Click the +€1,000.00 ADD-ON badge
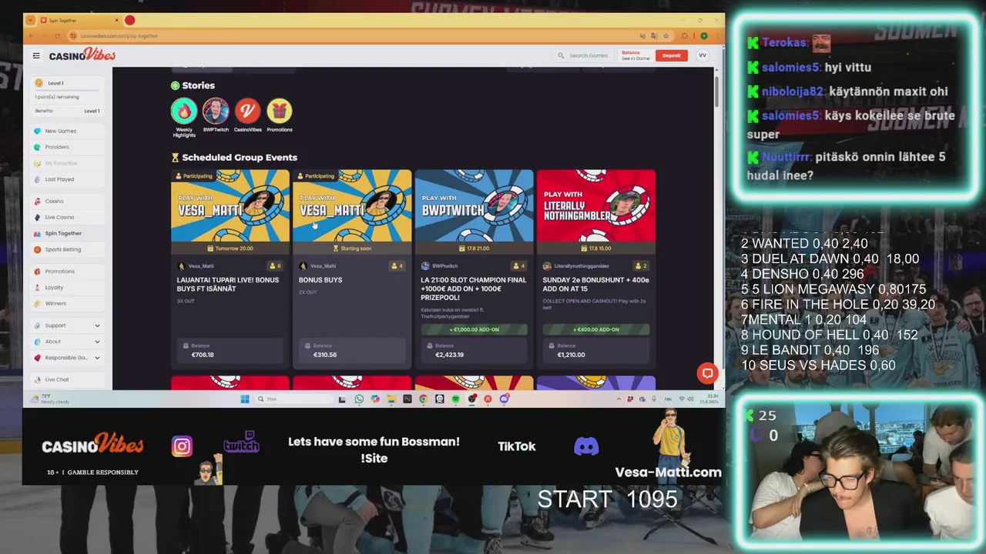 474,329
